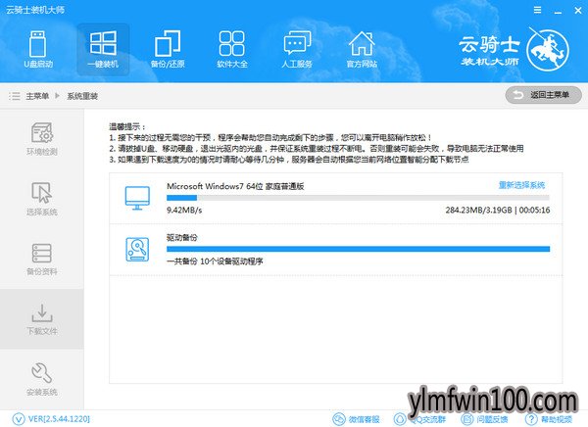This screenshot has height=427, width=588.
Task: Click 重新选择系统 link
Action: pyautogui.click(x=521, y=185)
